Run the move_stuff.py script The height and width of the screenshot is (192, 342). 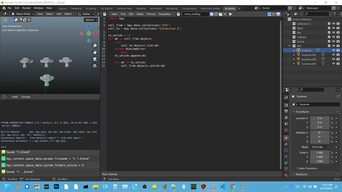click(x=230, y=14)
